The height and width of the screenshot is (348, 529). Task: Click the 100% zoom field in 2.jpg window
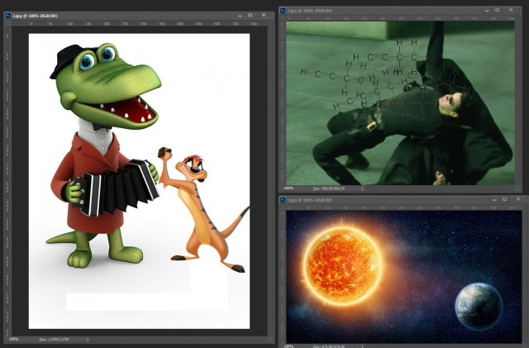tap(14, 339)
